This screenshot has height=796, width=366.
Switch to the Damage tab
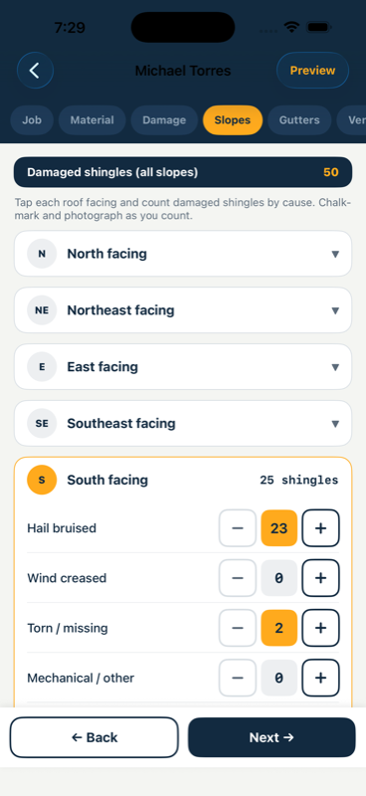(x=164, y=120)
